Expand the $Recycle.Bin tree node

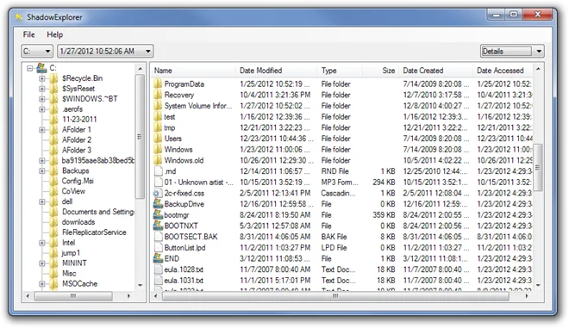coord(42,78)
